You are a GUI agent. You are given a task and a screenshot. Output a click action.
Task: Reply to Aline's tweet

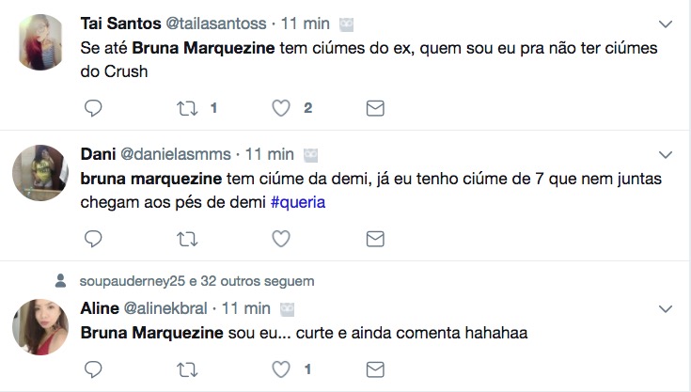coord(93,368)
